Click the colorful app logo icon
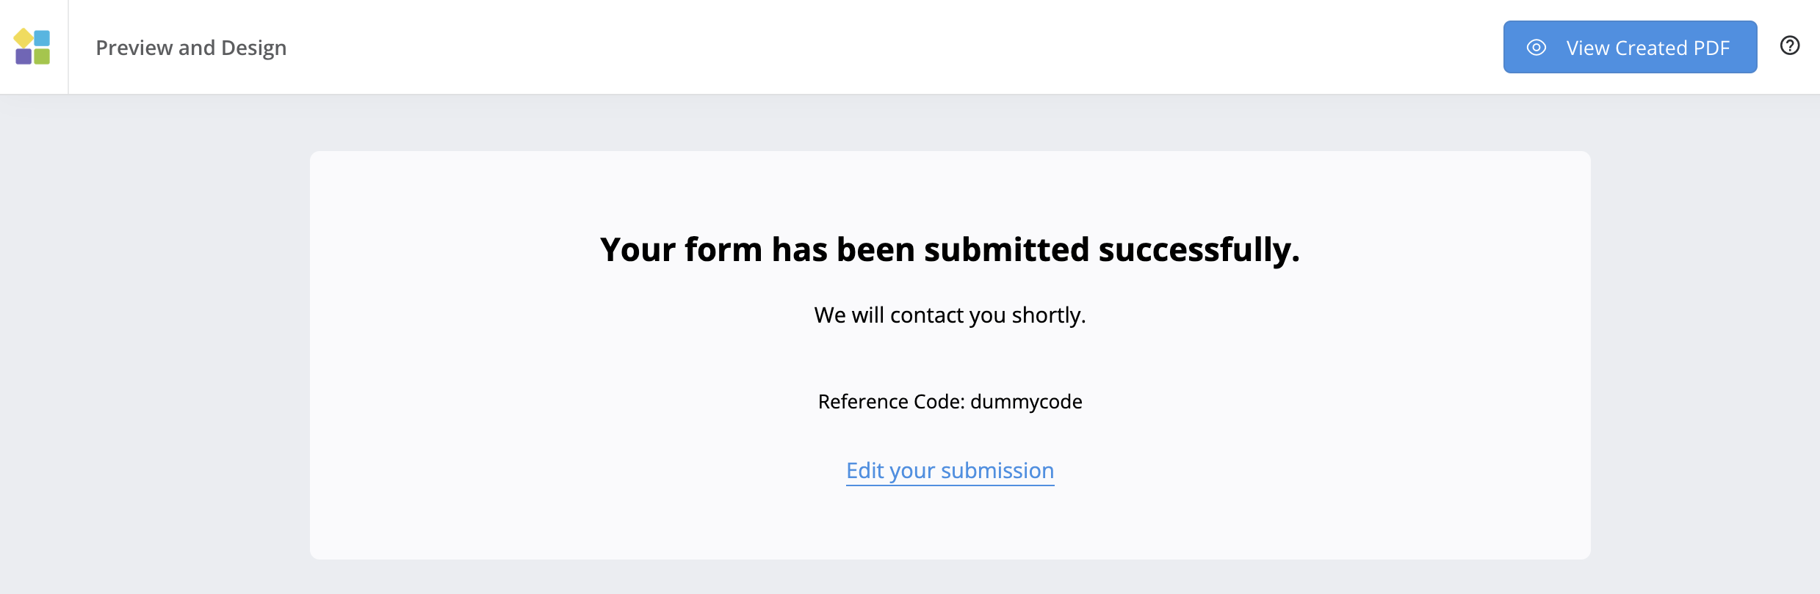The width and height of the screenshot is (1820, 594). point(32,47)
